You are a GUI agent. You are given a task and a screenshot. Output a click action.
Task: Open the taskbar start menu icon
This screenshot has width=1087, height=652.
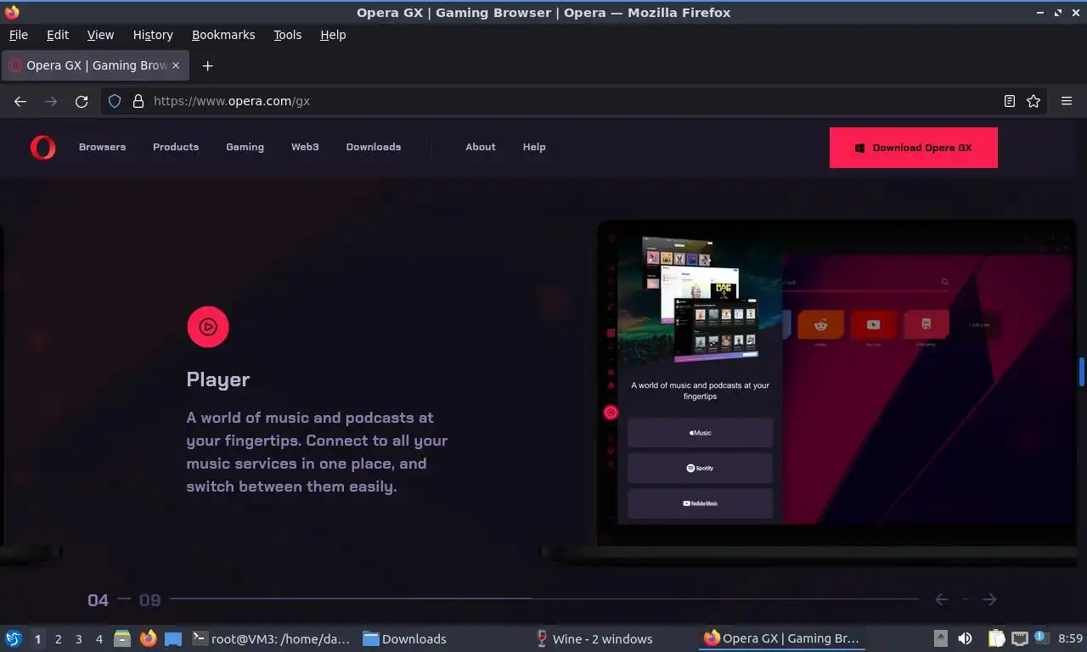14,638
